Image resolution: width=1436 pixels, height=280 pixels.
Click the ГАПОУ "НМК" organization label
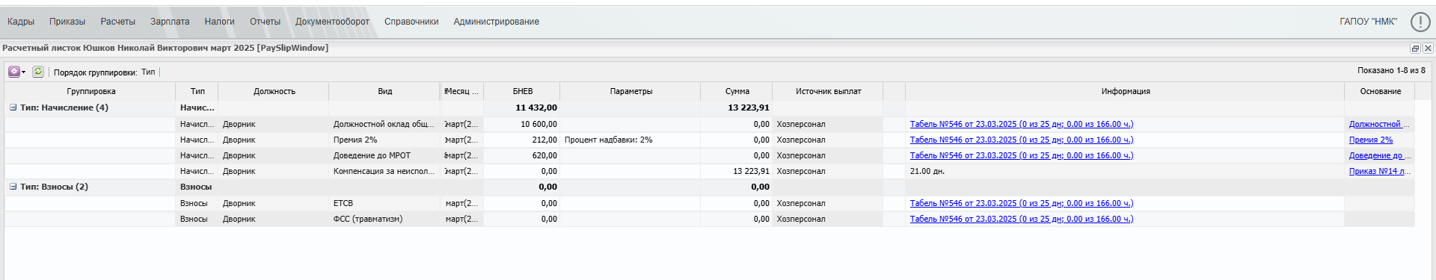tap(1368, 22)
